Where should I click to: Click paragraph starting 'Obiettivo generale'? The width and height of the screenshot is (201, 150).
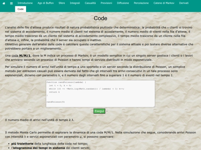click(x=99, y=46)
